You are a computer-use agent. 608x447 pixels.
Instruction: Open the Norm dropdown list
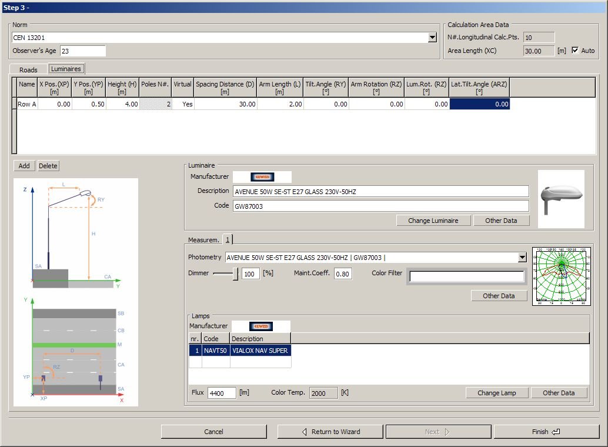[432, 38]
